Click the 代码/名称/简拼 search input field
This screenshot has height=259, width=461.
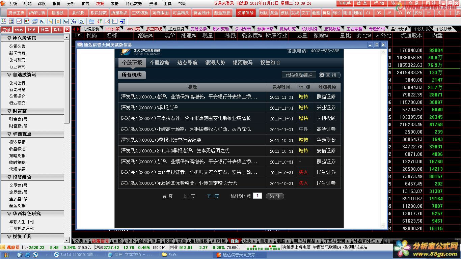pyautogui.click(x=299, y=75)
